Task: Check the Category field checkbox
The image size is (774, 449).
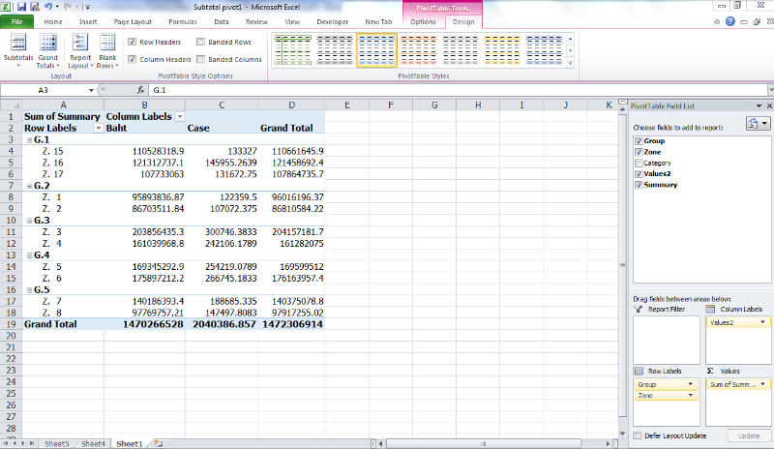Action: tap(638, 163)
